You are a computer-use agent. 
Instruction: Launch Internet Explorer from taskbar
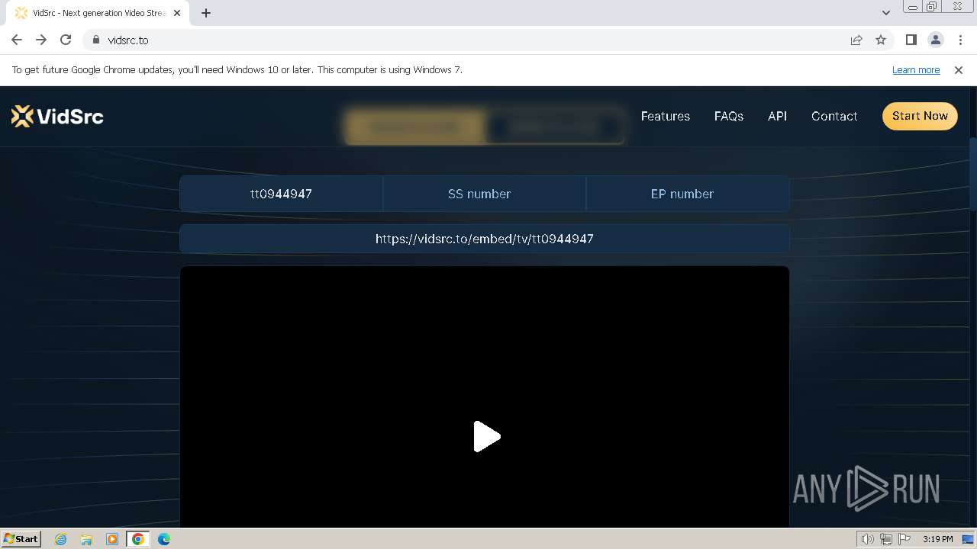pyautogui.click(x=61, y=539)
